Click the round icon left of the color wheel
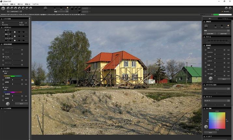The image size is (233, 140). 206,127
